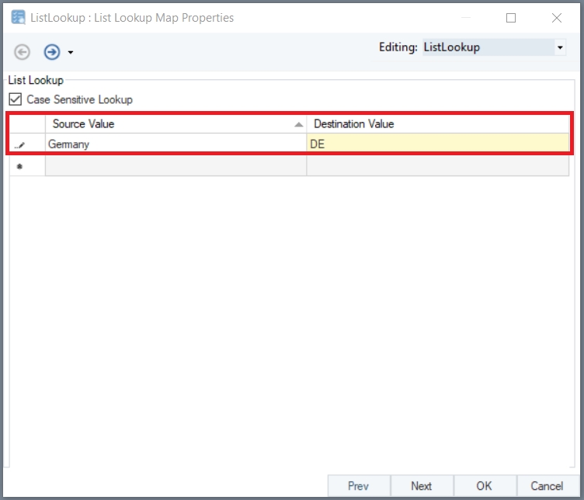Image resolution: width=584 pixels, height=500 pixels.
Task: Click empty Source Value cell in new row
Action: [x=176, y=165]
